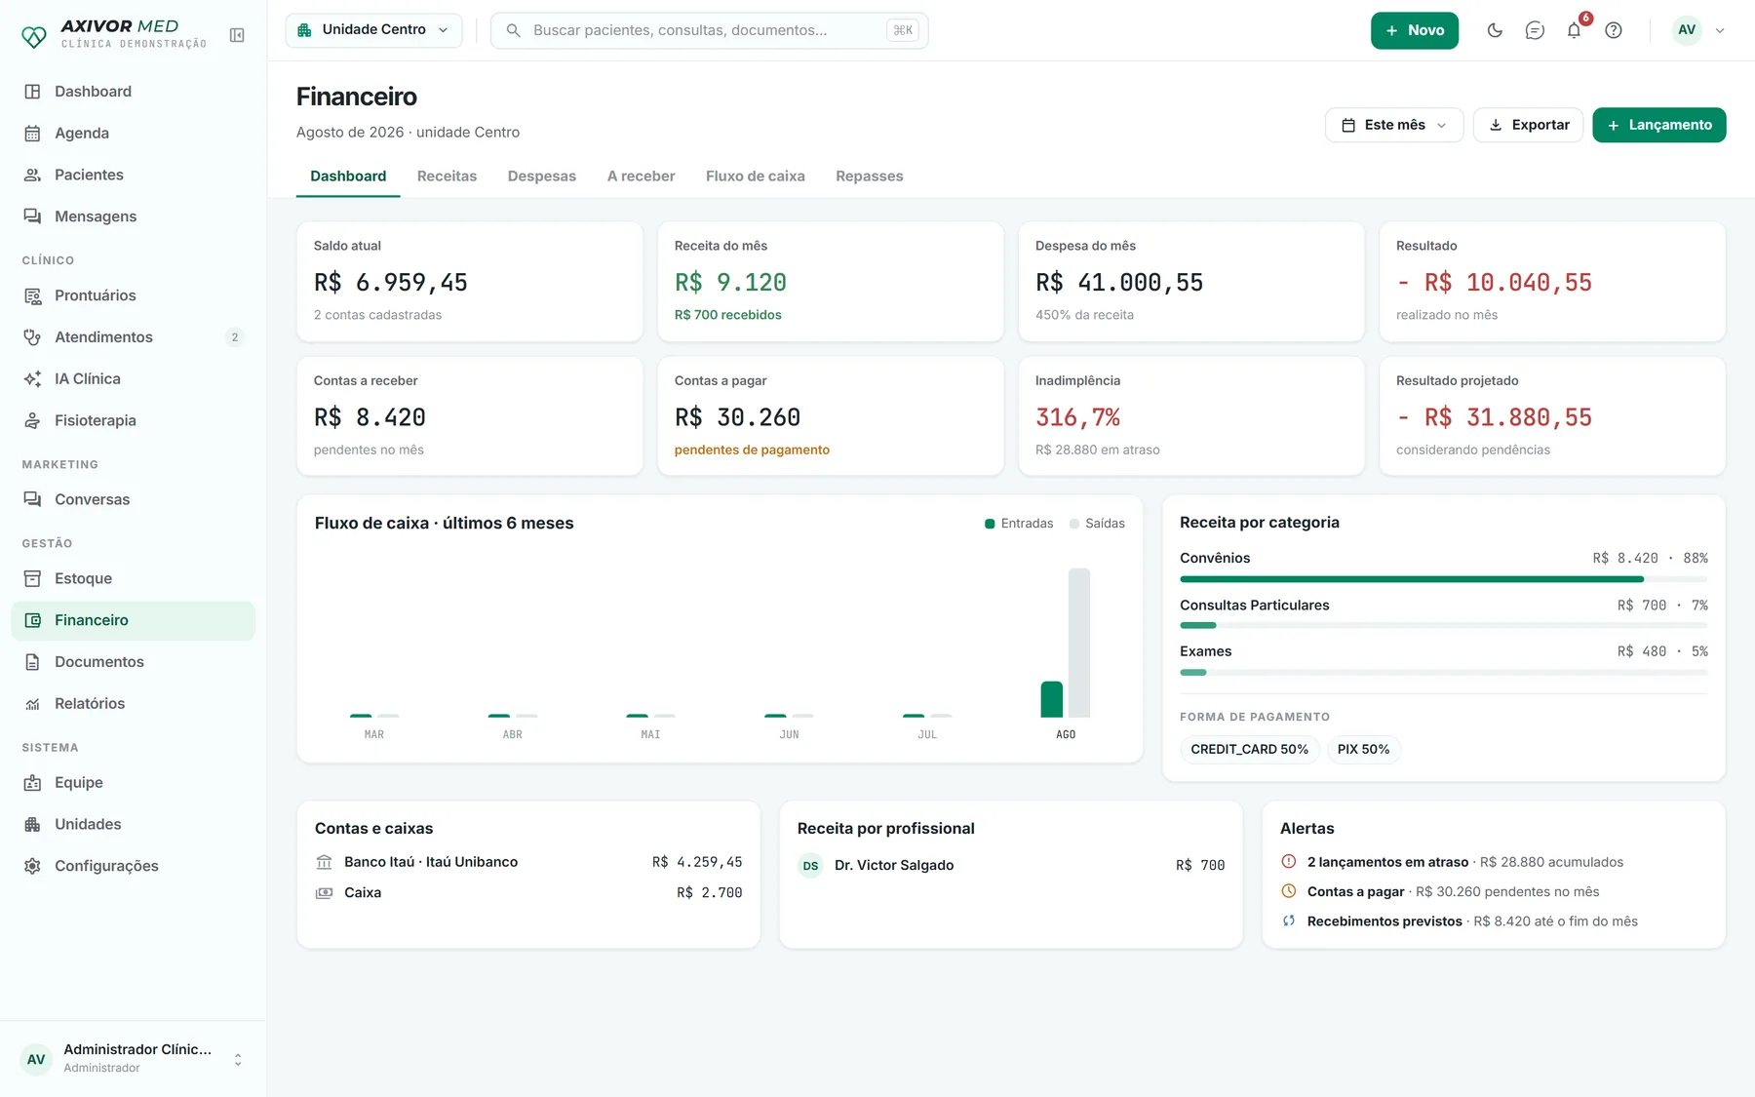Screen dimensions: 1755x1097
Task: Click the Novo button
Action: click(1415, 30)
